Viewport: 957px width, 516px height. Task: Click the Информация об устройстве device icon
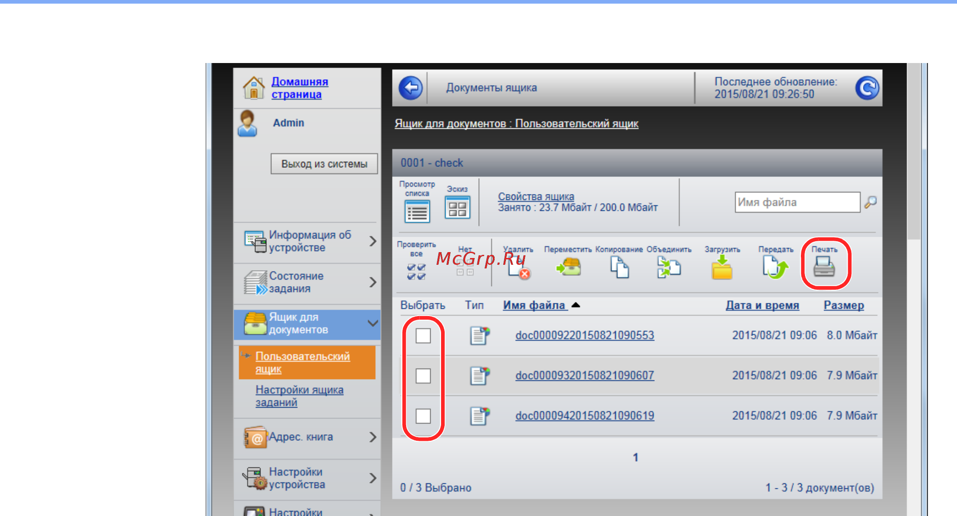point(255,242)
